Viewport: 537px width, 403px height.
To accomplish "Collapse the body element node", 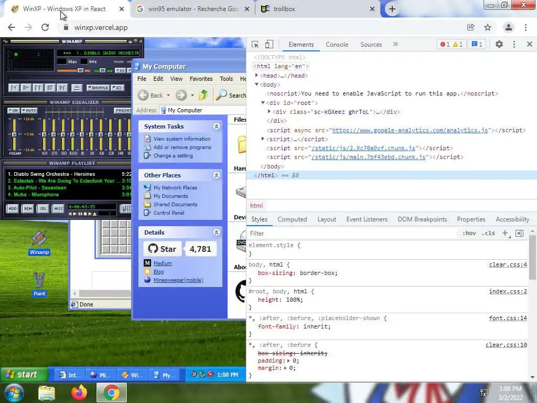I will click(256, 84).
